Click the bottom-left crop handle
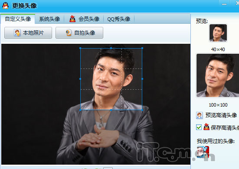Viewport: 239px width, 169px height. pos(80,110)
